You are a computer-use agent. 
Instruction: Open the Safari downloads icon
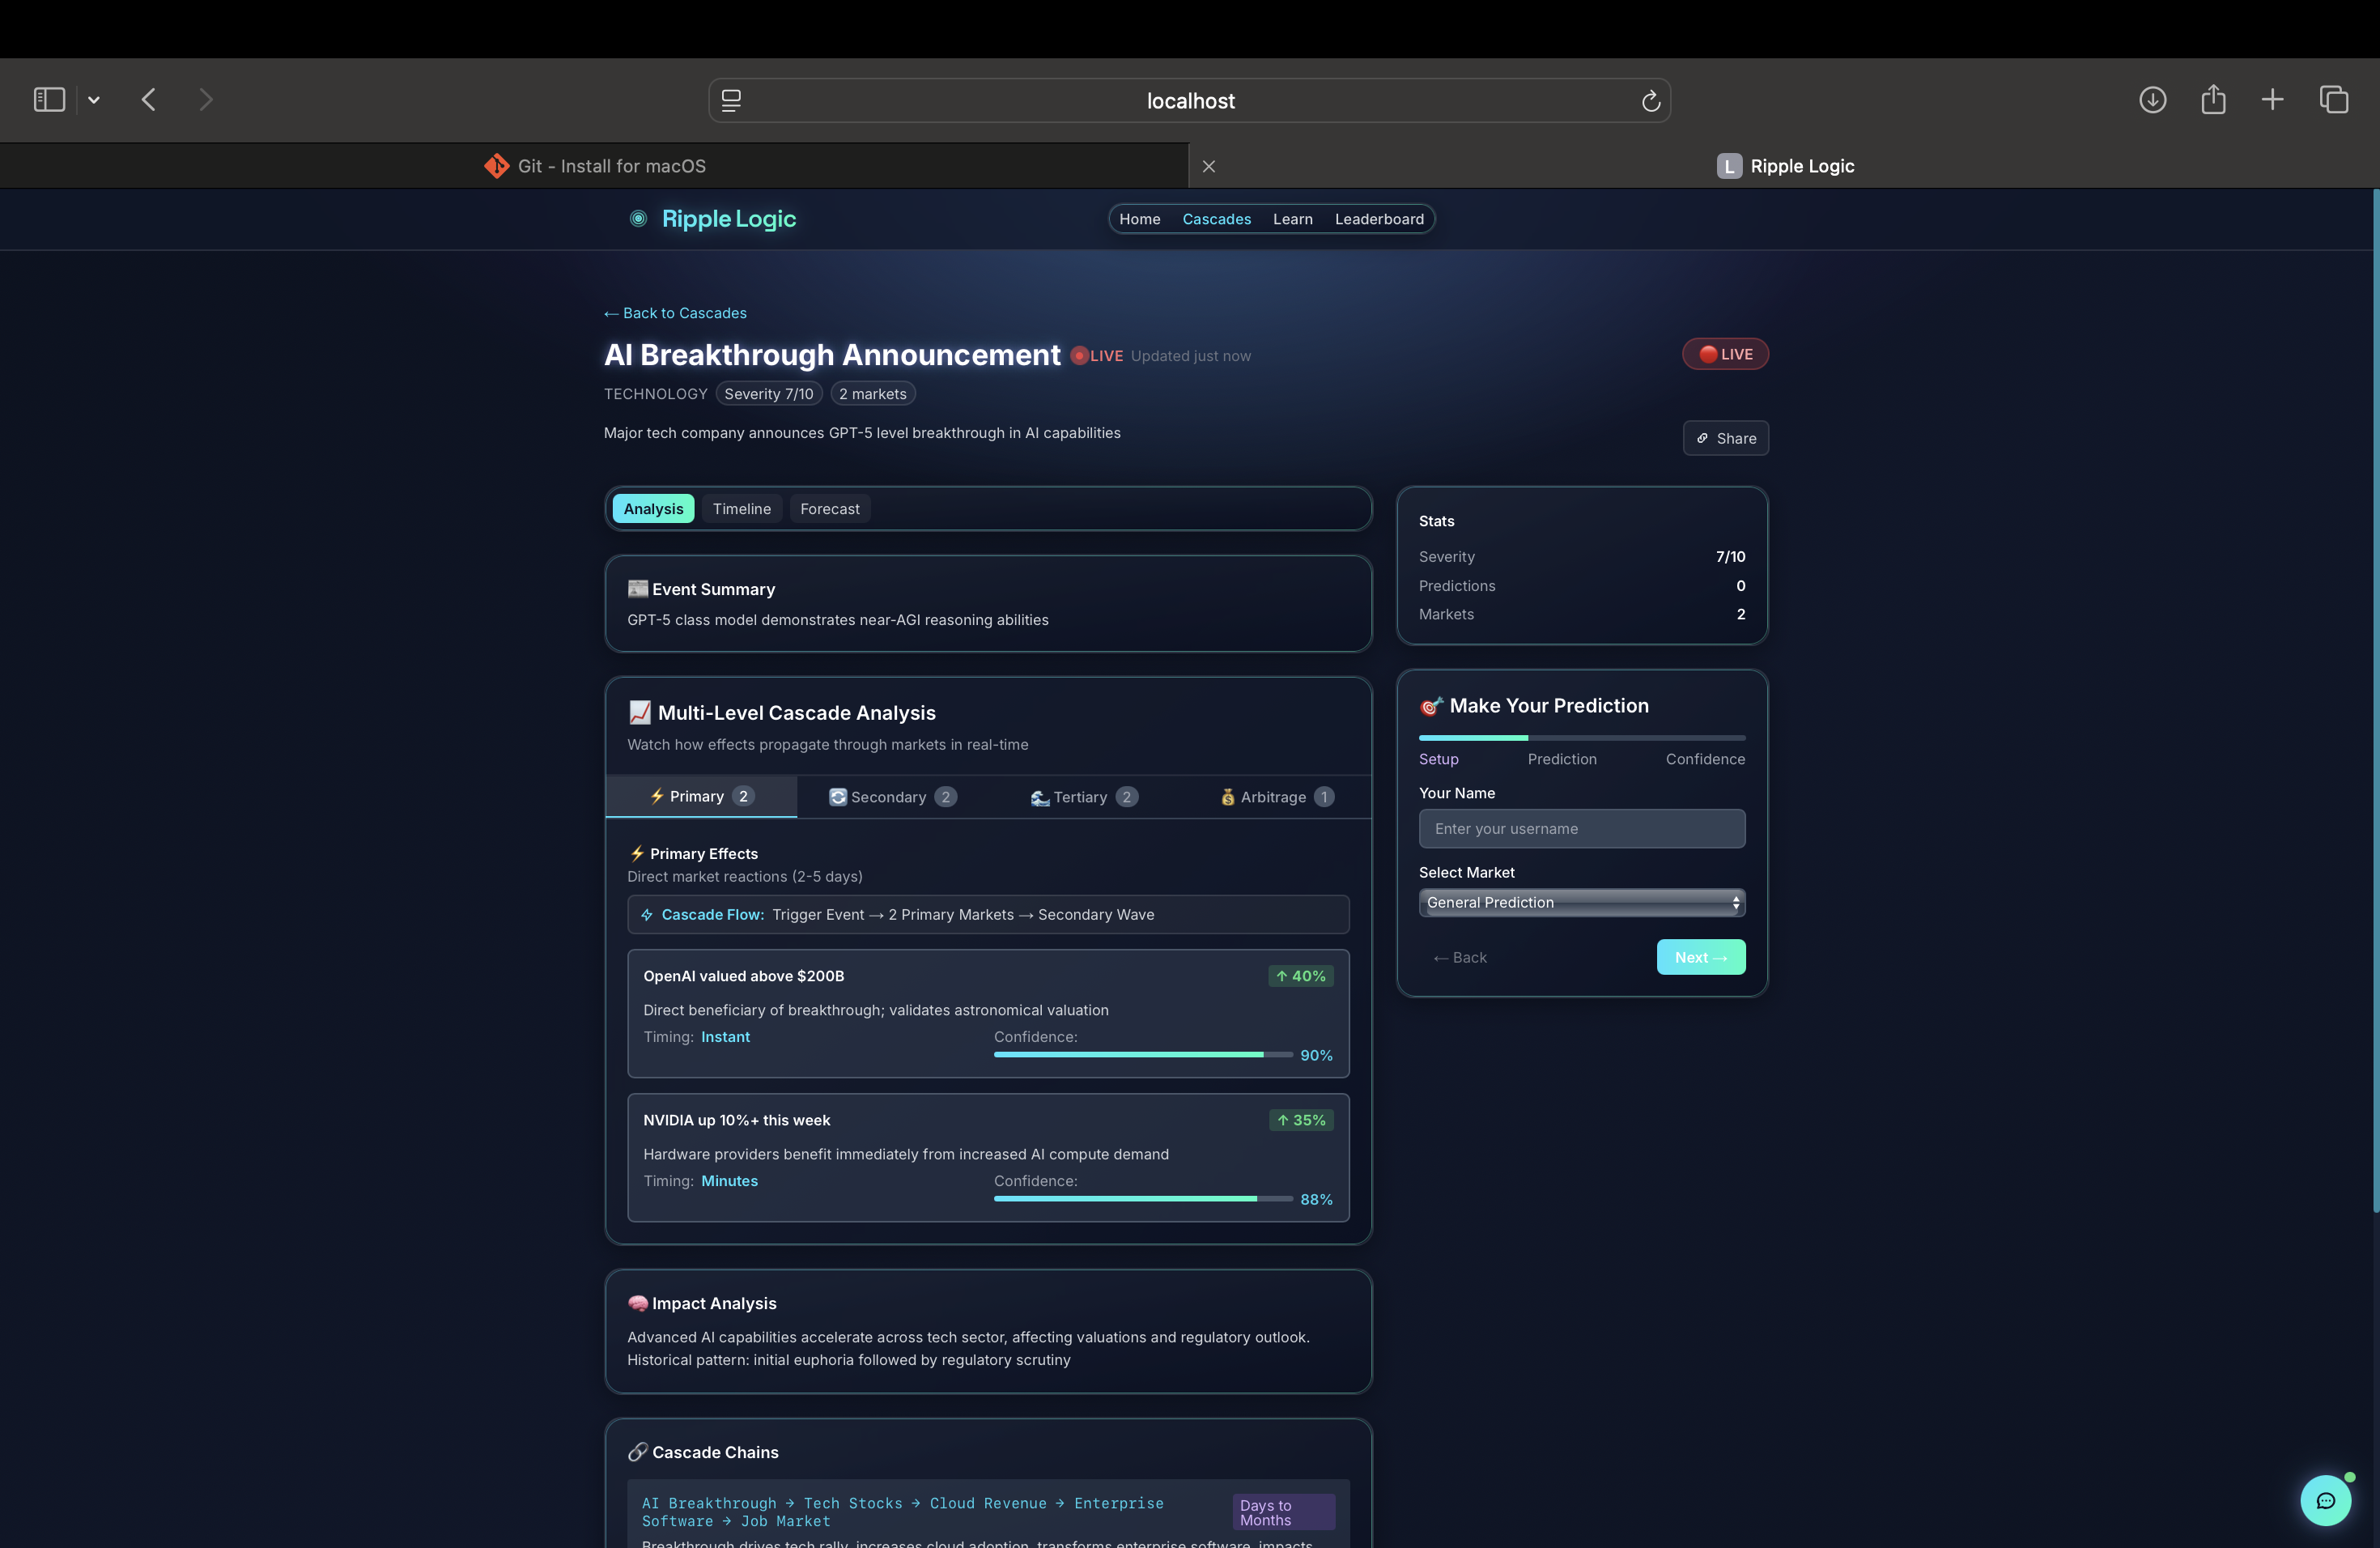point(2152,100)
